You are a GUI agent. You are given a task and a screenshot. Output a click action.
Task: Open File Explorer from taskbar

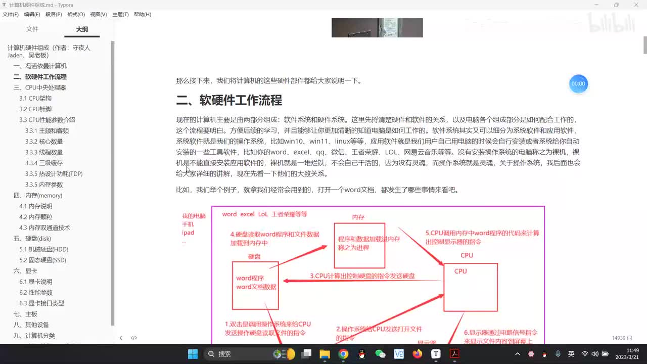point(325,354)
